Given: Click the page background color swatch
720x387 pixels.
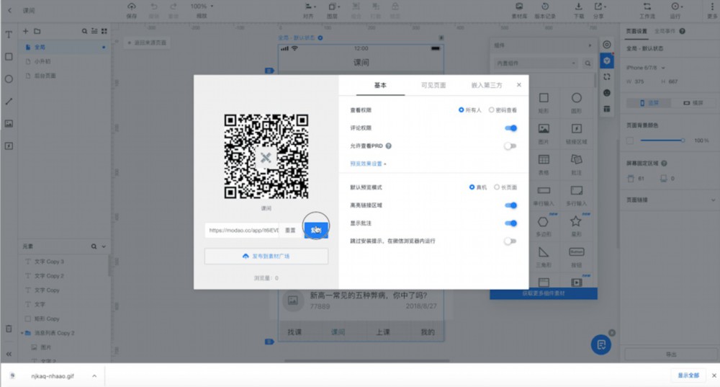Looking at the screenshot, I should (x=630, y=141).
